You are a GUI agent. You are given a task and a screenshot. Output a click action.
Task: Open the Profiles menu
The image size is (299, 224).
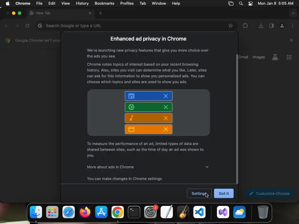[x=127, y=3]
